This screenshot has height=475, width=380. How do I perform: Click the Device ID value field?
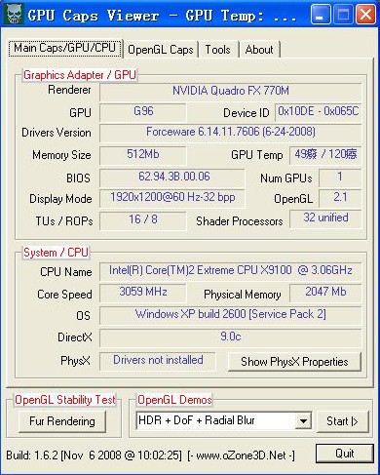[318, 112]
